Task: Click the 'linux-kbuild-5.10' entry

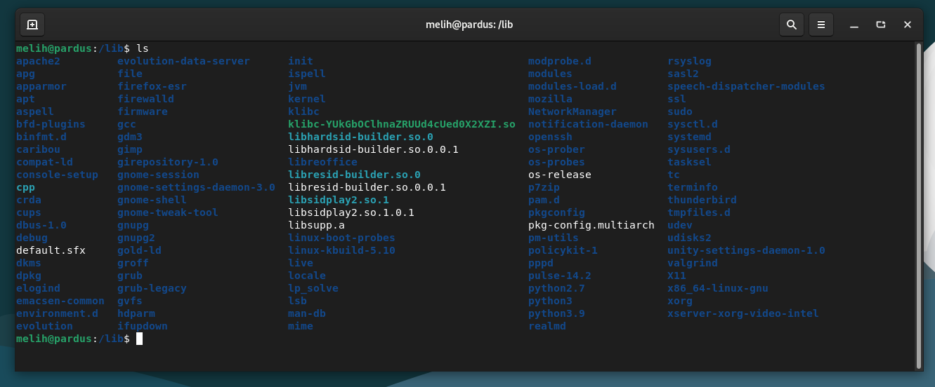Action: tap(341, 250)
